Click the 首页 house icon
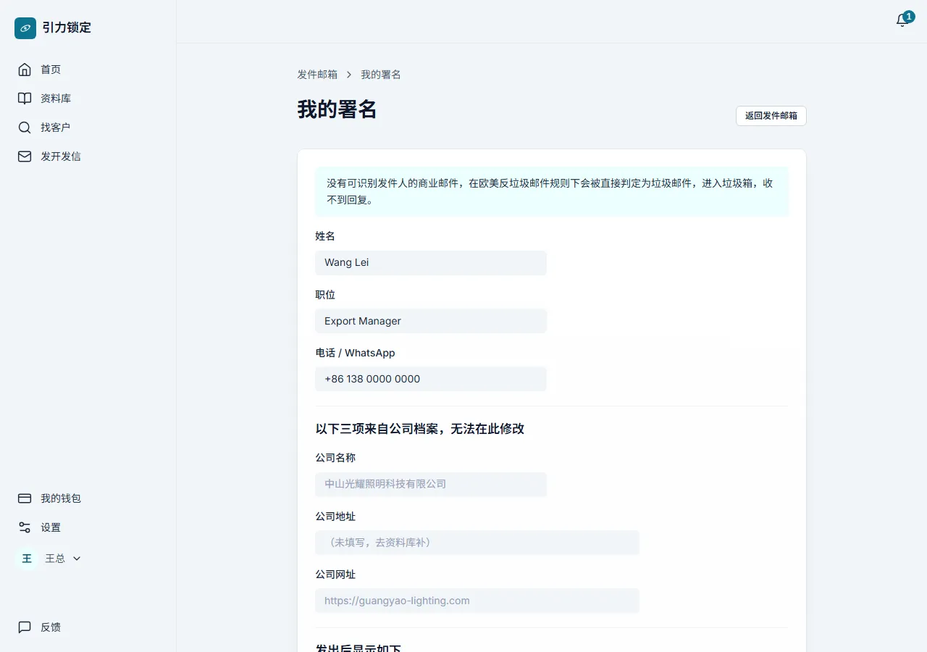This screenshot has height=652, width=927. click(25, 70)
